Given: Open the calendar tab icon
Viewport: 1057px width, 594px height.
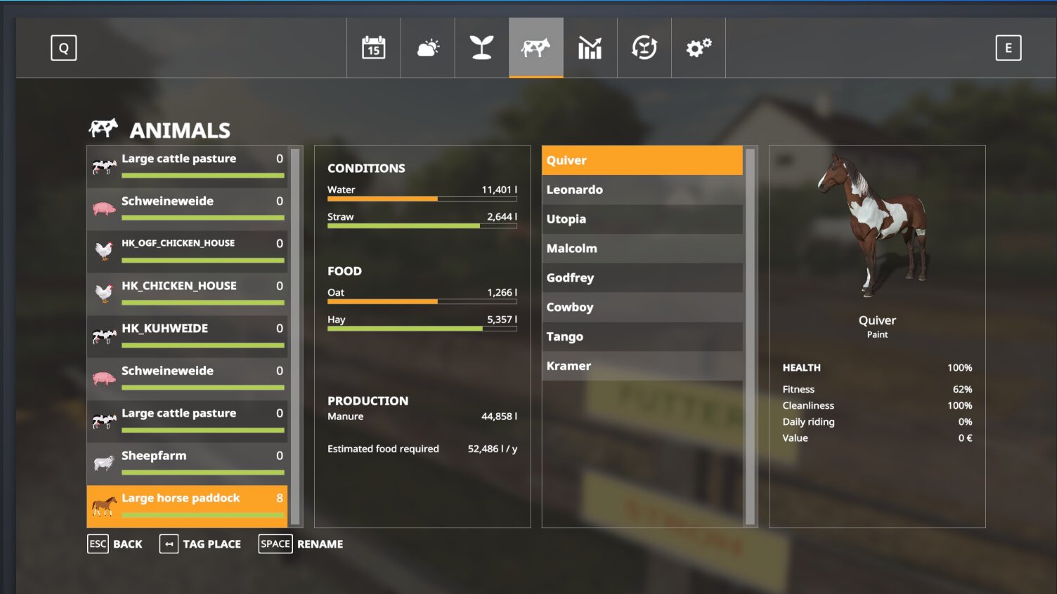Looking at the screenshot, I should pos(373,48).
